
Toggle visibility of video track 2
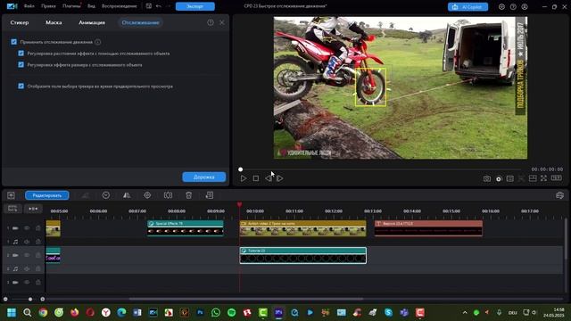pos(27,256)
